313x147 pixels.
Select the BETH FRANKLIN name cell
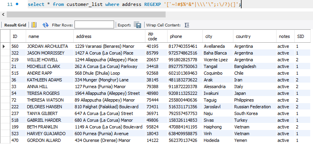coord(50,127)
